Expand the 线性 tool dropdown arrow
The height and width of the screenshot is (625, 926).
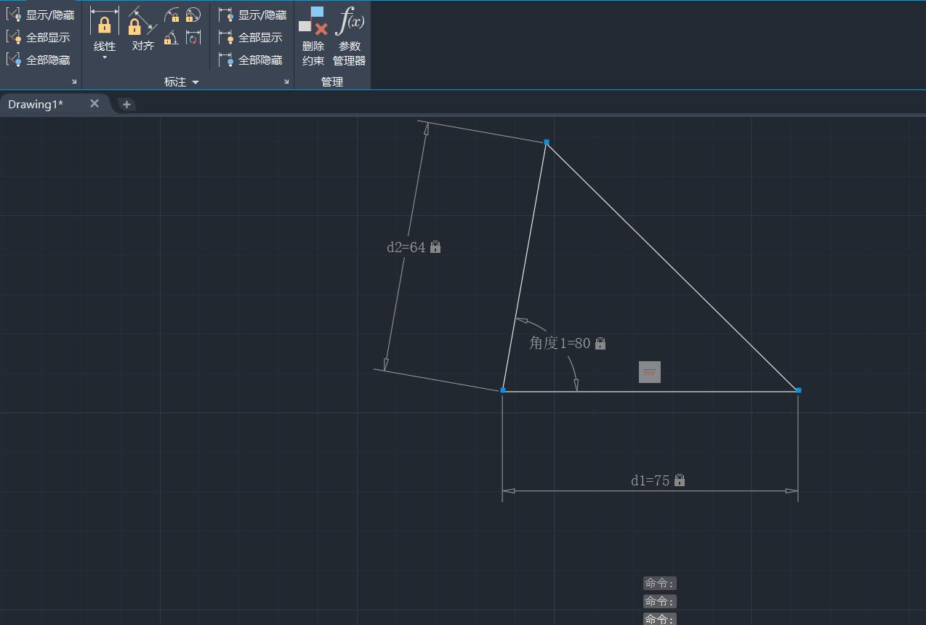[x=104, y=57]
